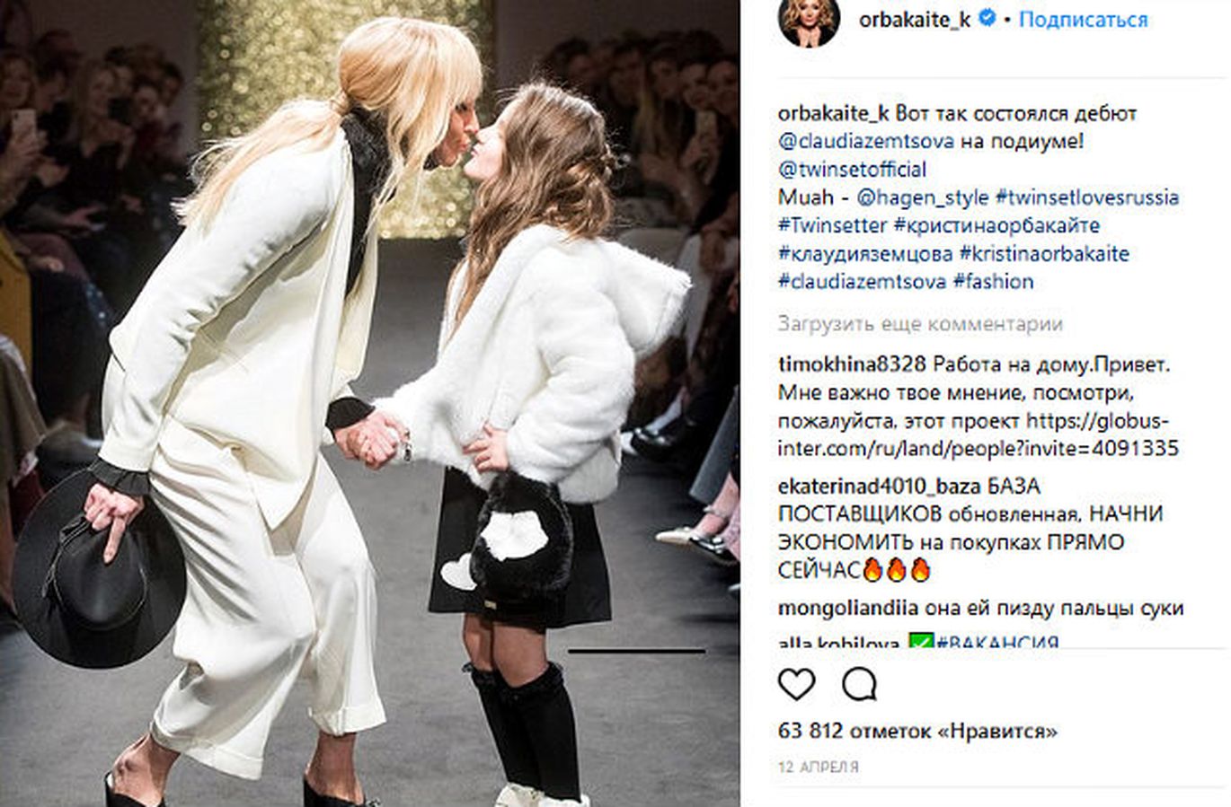Expand Загрузить еще комментарии

(x=920, y=323)
